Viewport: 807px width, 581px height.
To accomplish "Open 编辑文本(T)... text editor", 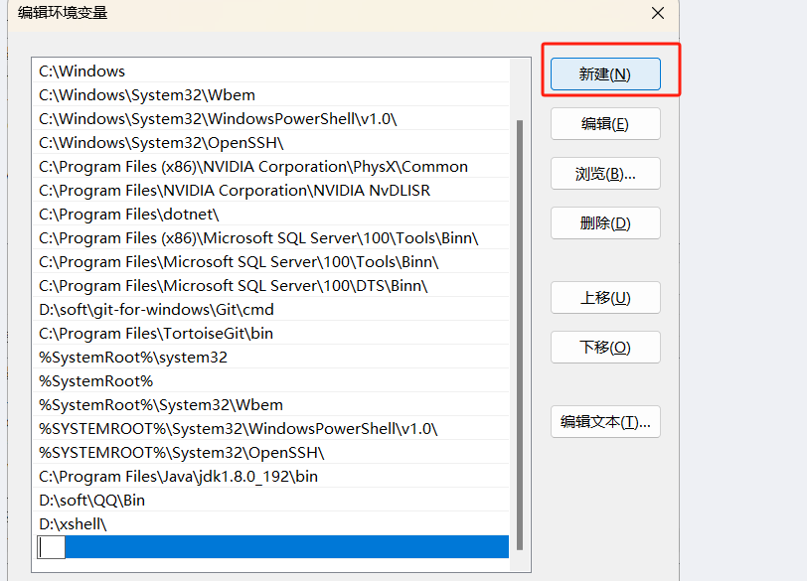I will 605,422.
